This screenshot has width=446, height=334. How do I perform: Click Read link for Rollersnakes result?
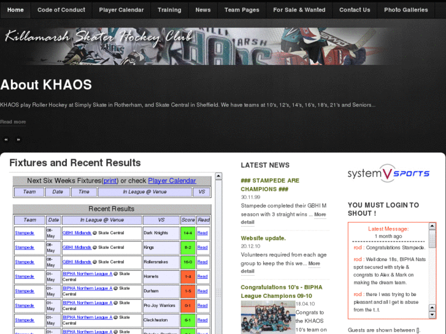pyautogui.click(x=202, y=262)
